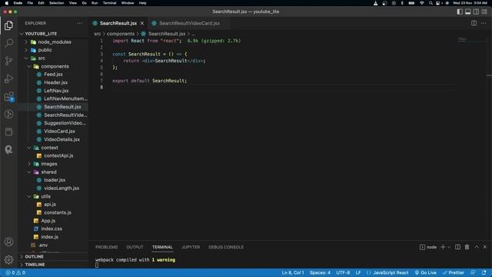The image size is (492, 277).
Task: Open the View menu in menu bar
Action: click(73, 3)
